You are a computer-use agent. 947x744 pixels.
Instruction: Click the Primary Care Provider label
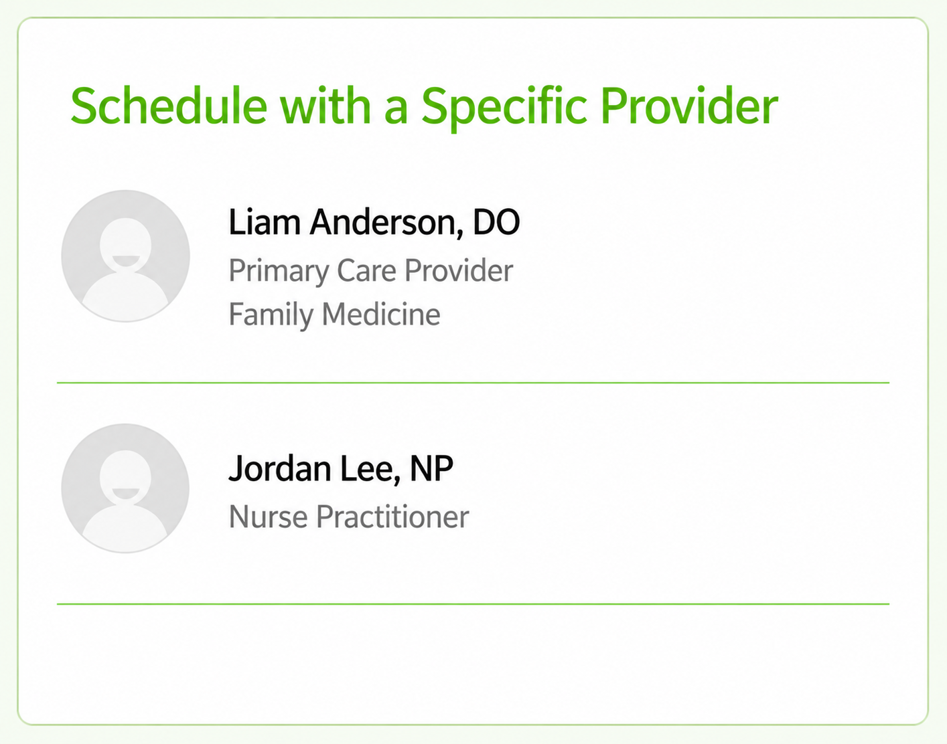(370, 271)
